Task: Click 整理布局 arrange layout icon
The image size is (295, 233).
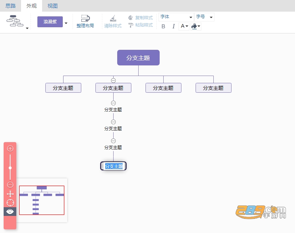Action: (x=85, y=21)
